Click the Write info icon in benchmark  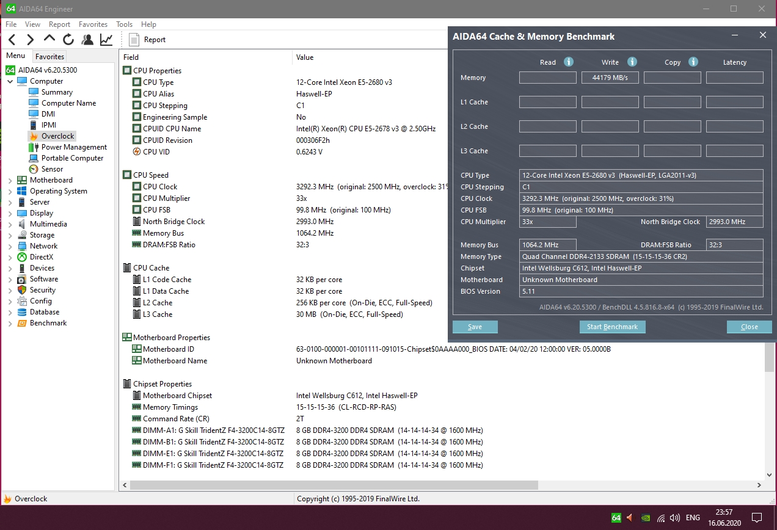coord(632,62)
